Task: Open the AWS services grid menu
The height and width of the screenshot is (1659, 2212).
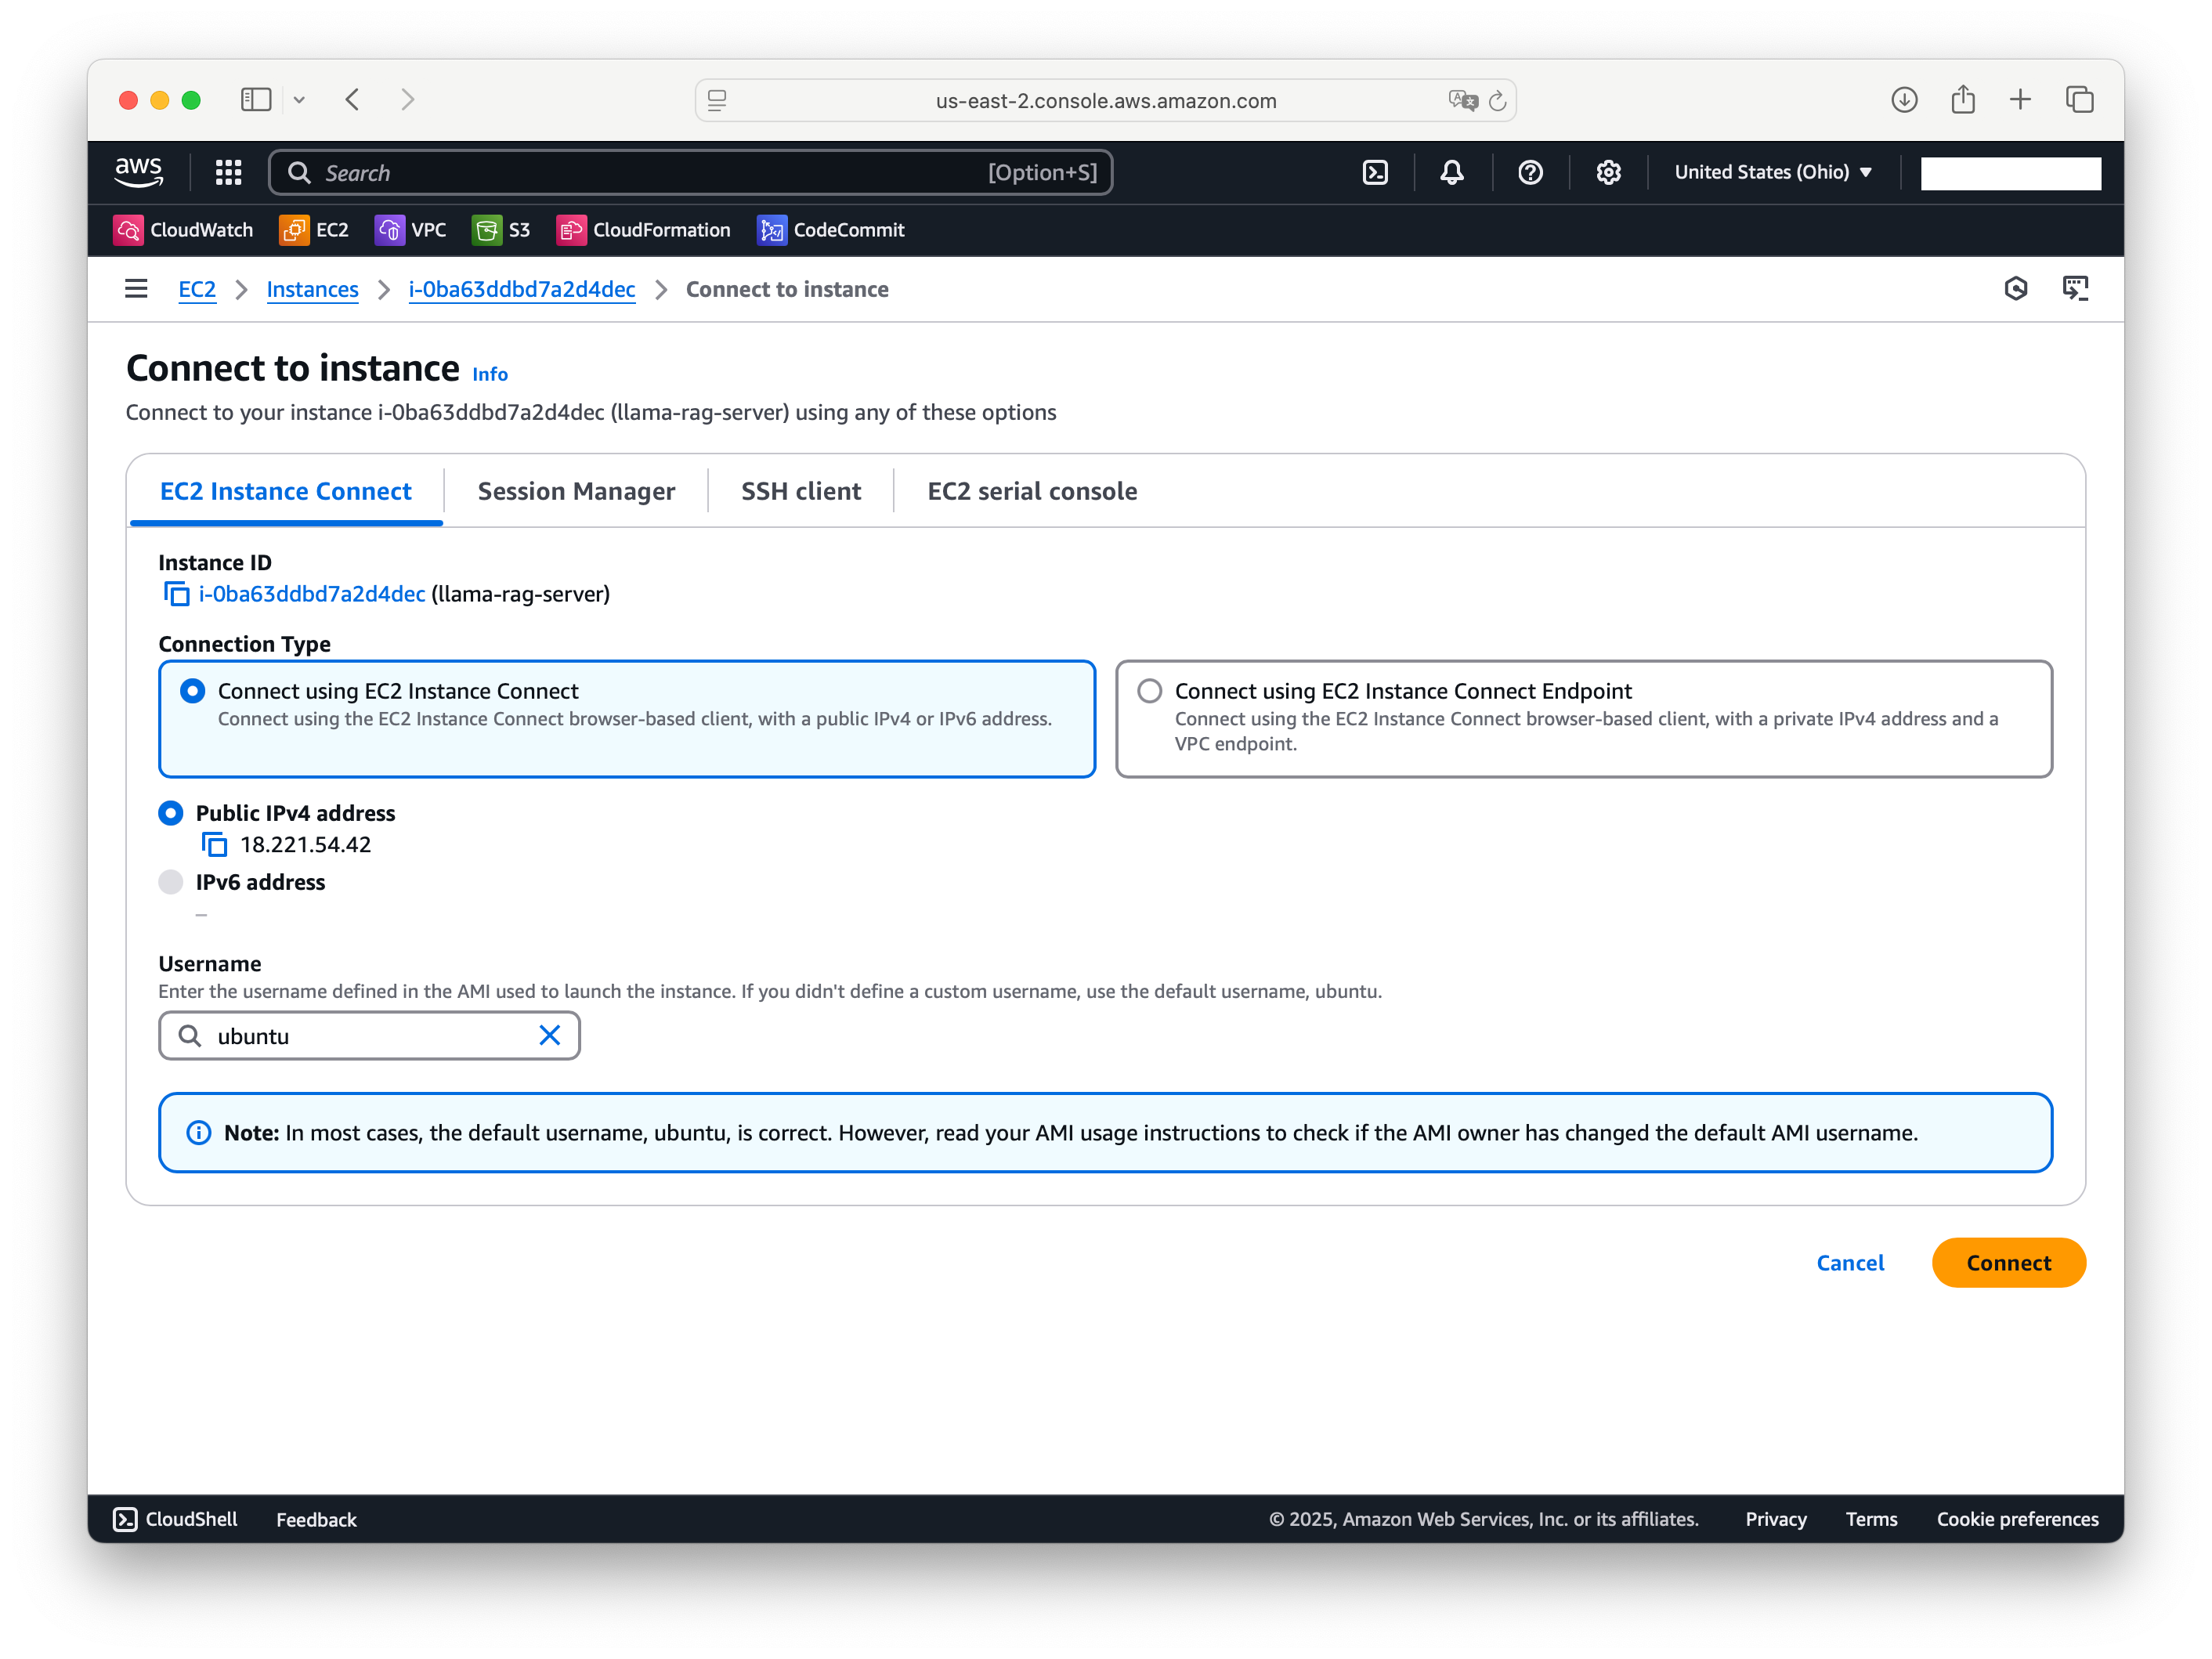Action: coord(228,172)
